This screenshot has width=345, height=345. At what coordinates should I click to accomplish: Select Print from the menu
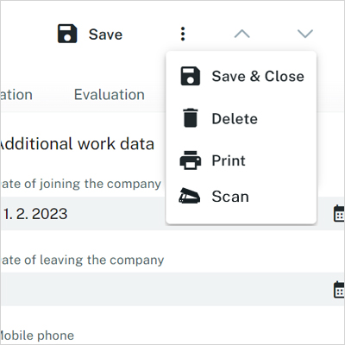(241, 160)
